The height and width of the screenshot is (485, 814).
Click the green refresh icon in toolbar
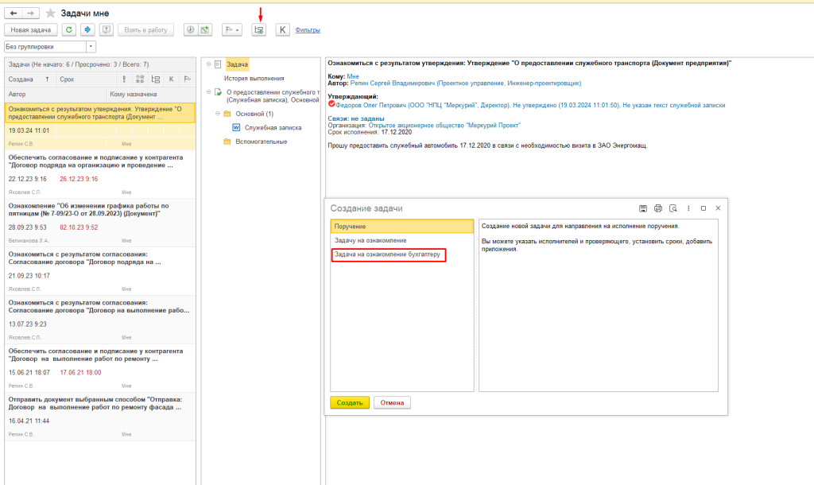(69, 30)
